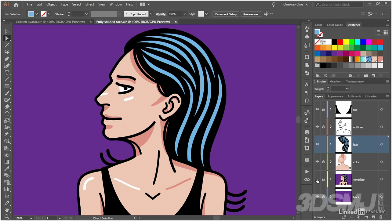Select the Zoom tool

coord(7,216)
